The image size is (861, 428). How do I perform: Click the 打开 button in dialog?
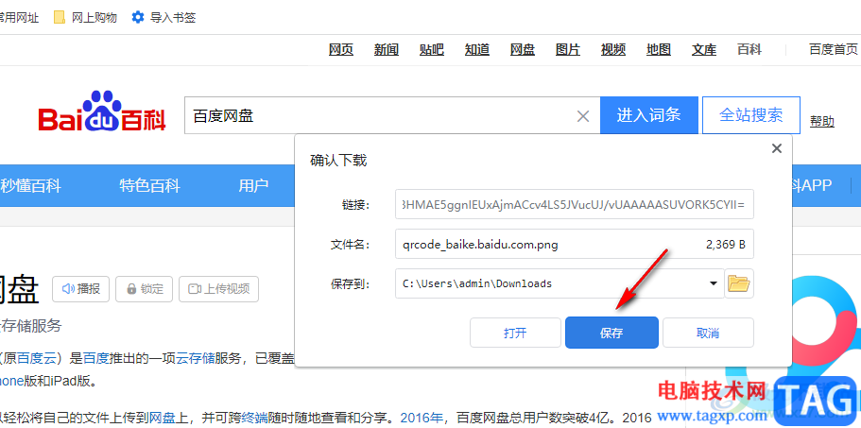tap(516, 333)
